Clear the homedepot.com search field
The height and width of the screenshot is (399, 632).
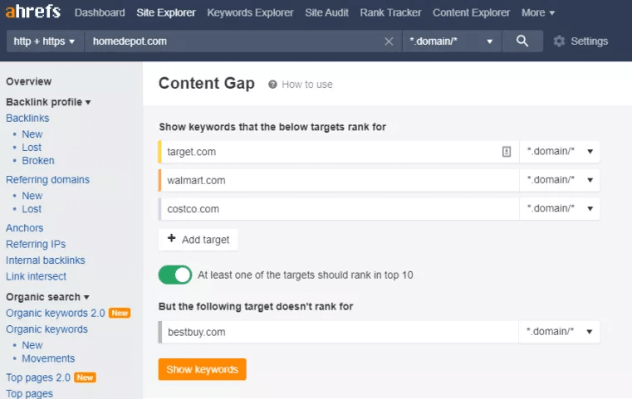[389, 41]
